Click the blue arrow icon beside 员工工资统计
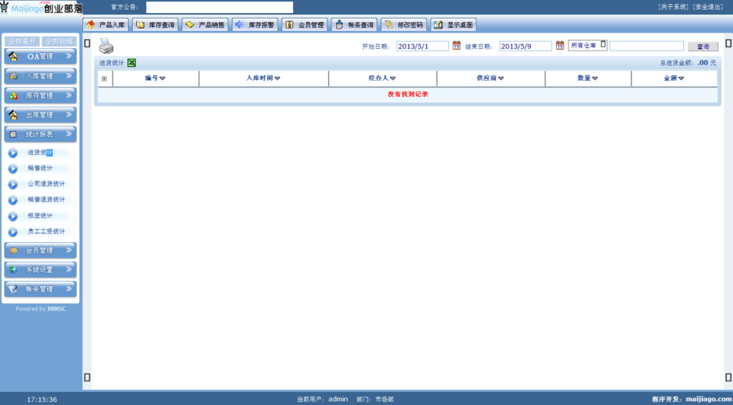The image size is (733, 405). (x=12, y=232)
